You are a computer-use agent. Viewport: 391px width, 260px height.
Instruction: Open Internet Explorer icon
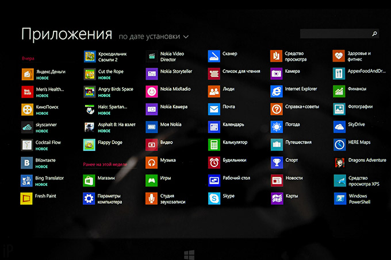(277, 92)
